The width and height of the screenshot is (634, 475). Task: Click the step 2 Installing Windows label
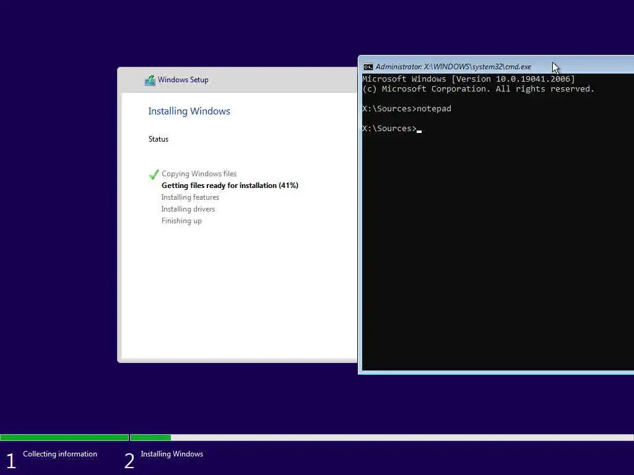tap(172, 454)
